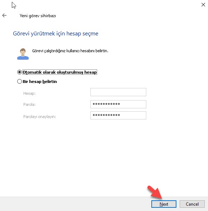Click the user account avatar icon
Viewport: 208px width, 211px height.
23,54
